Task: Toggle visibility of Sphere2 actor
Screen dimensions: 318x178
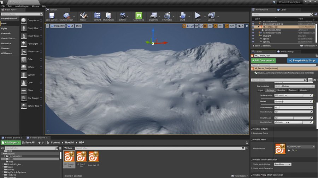Action: 253,42
